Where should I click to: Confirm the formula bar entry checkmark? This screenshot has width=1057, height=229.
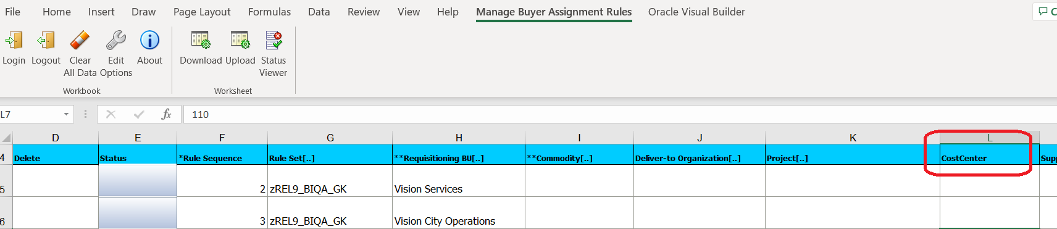[139, 114]
